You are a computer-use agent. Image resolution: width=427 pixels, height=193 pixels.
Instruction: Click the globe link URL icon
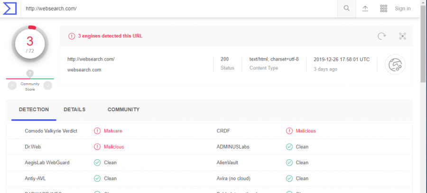tap(395, 65)
